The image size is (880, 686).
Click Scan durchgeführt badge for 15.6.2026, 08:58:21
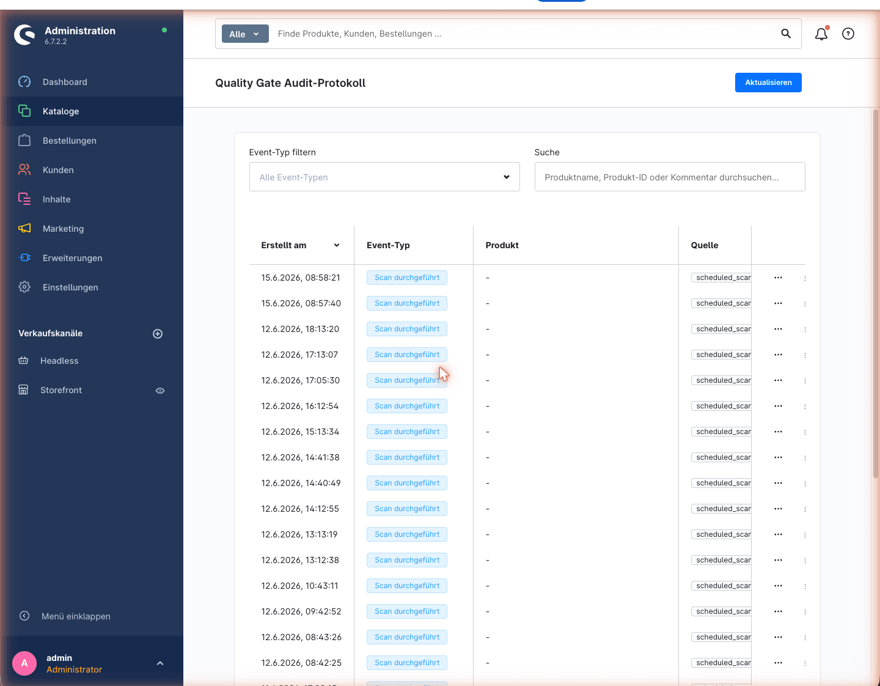(x=407, y=278)
